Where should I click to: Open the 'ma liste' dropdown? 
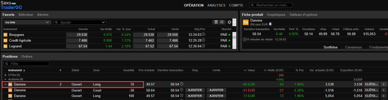coord(27,22)
